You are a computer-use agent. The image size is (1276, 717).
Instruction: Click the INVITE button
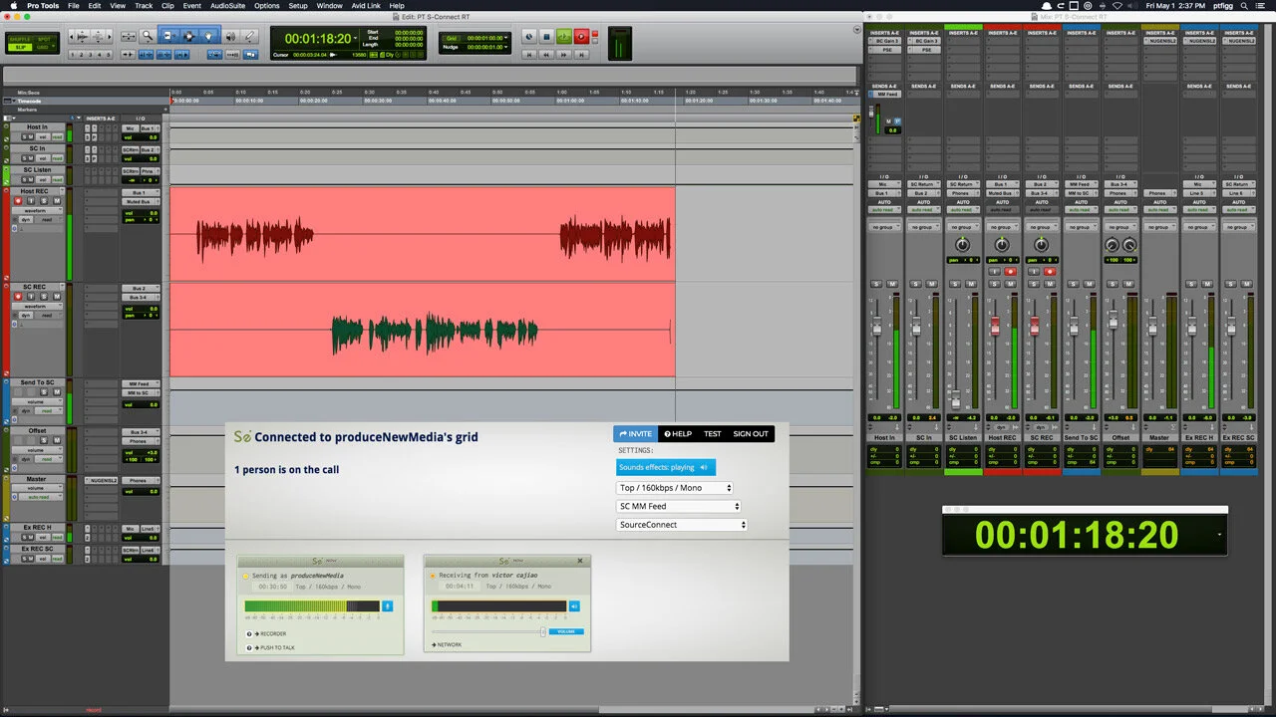pyautogui.click(x=636, y=434)
